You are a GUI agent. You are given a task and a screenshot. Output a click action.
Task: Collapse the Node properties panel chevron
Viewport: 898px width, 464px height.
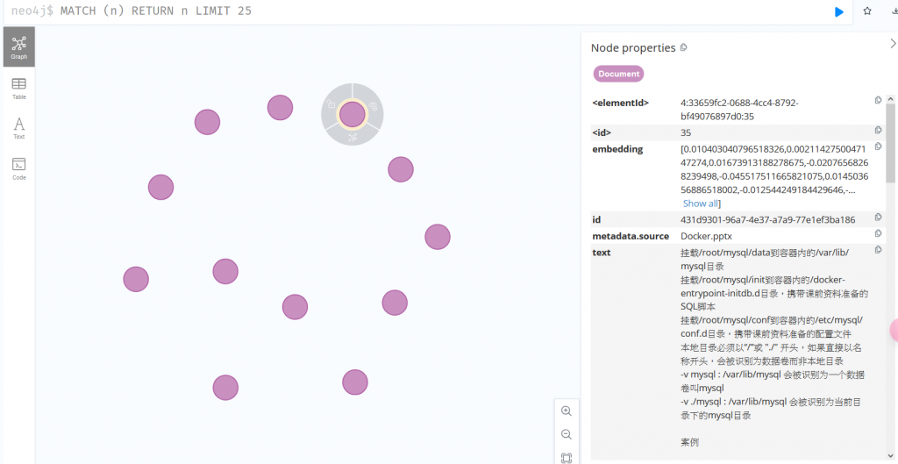893,44
